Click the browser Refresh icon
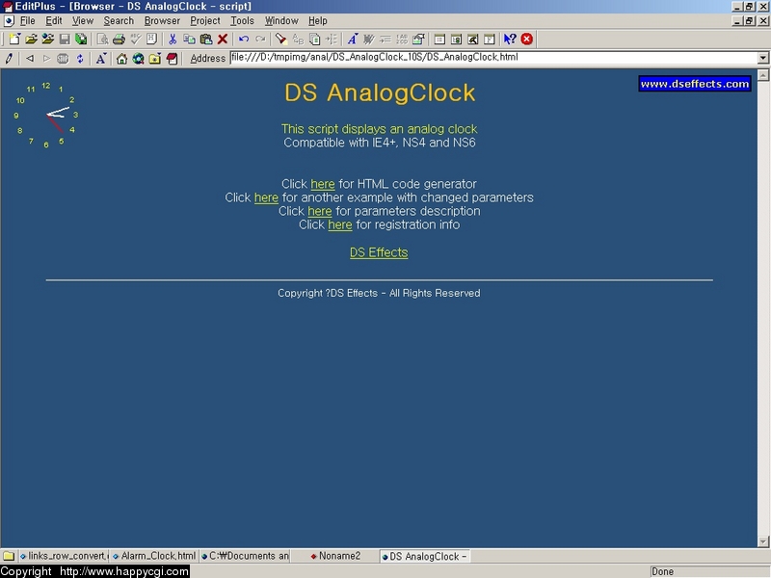The image size is (771, 578). pyautogui.click(x=80, y=59)
